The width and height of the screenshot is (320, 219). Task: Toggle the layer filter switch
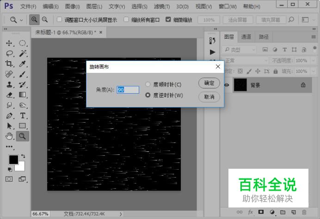314,49
